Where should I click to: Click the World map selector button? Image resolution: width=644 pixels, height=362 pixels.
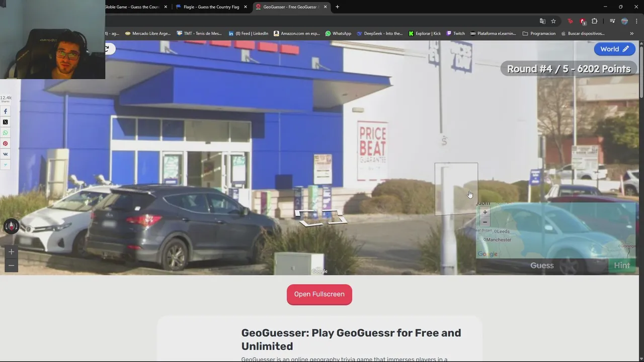tap(614, 49)
